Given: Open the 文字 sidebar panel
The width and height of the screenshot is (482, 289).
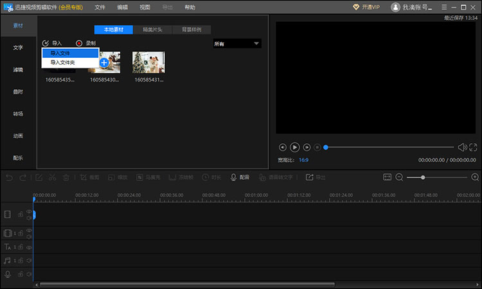Looking at the screenshot, I should [18, 48].
